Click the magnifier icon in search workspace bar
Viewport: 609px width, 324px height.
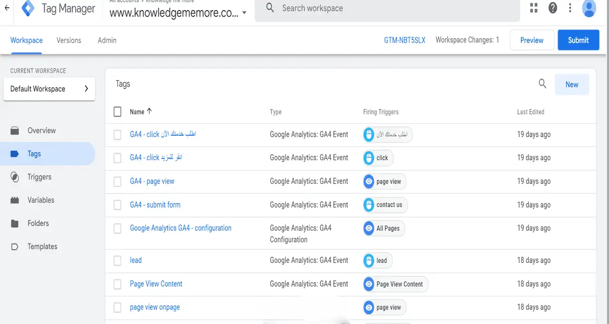pos(271,8)
